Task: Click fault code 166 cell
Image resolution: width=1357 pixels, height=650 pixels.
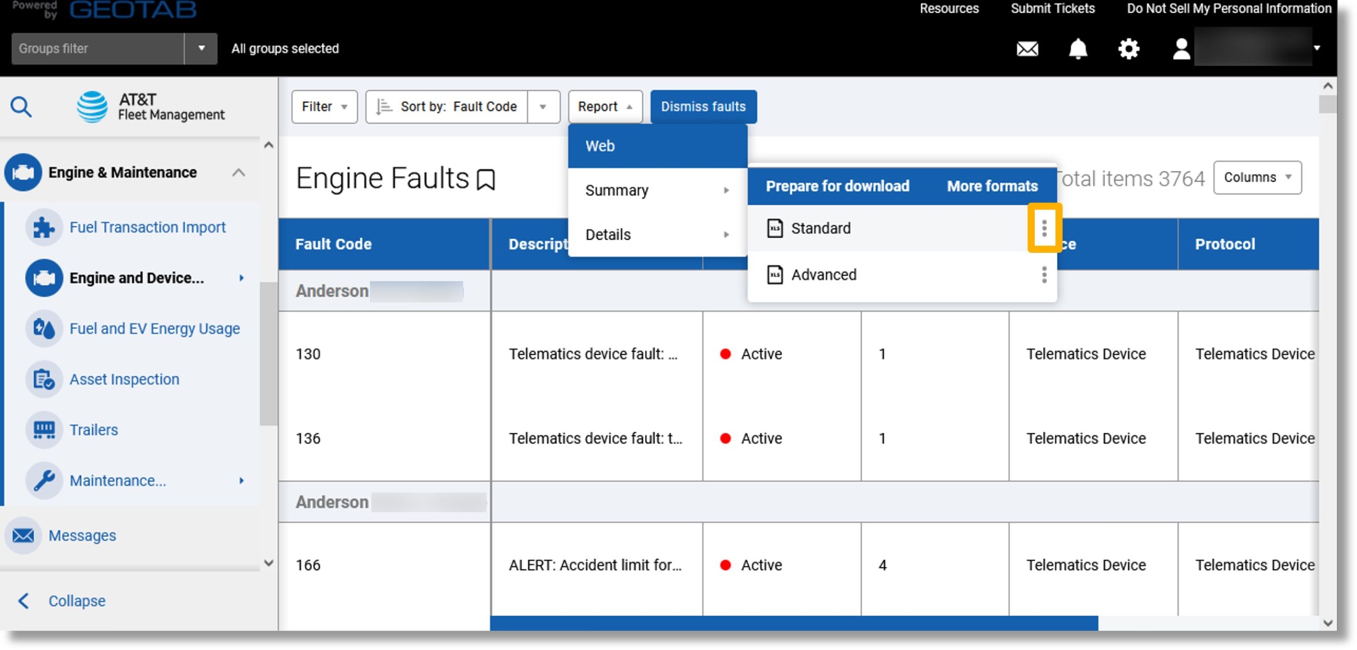Action: 384,565
